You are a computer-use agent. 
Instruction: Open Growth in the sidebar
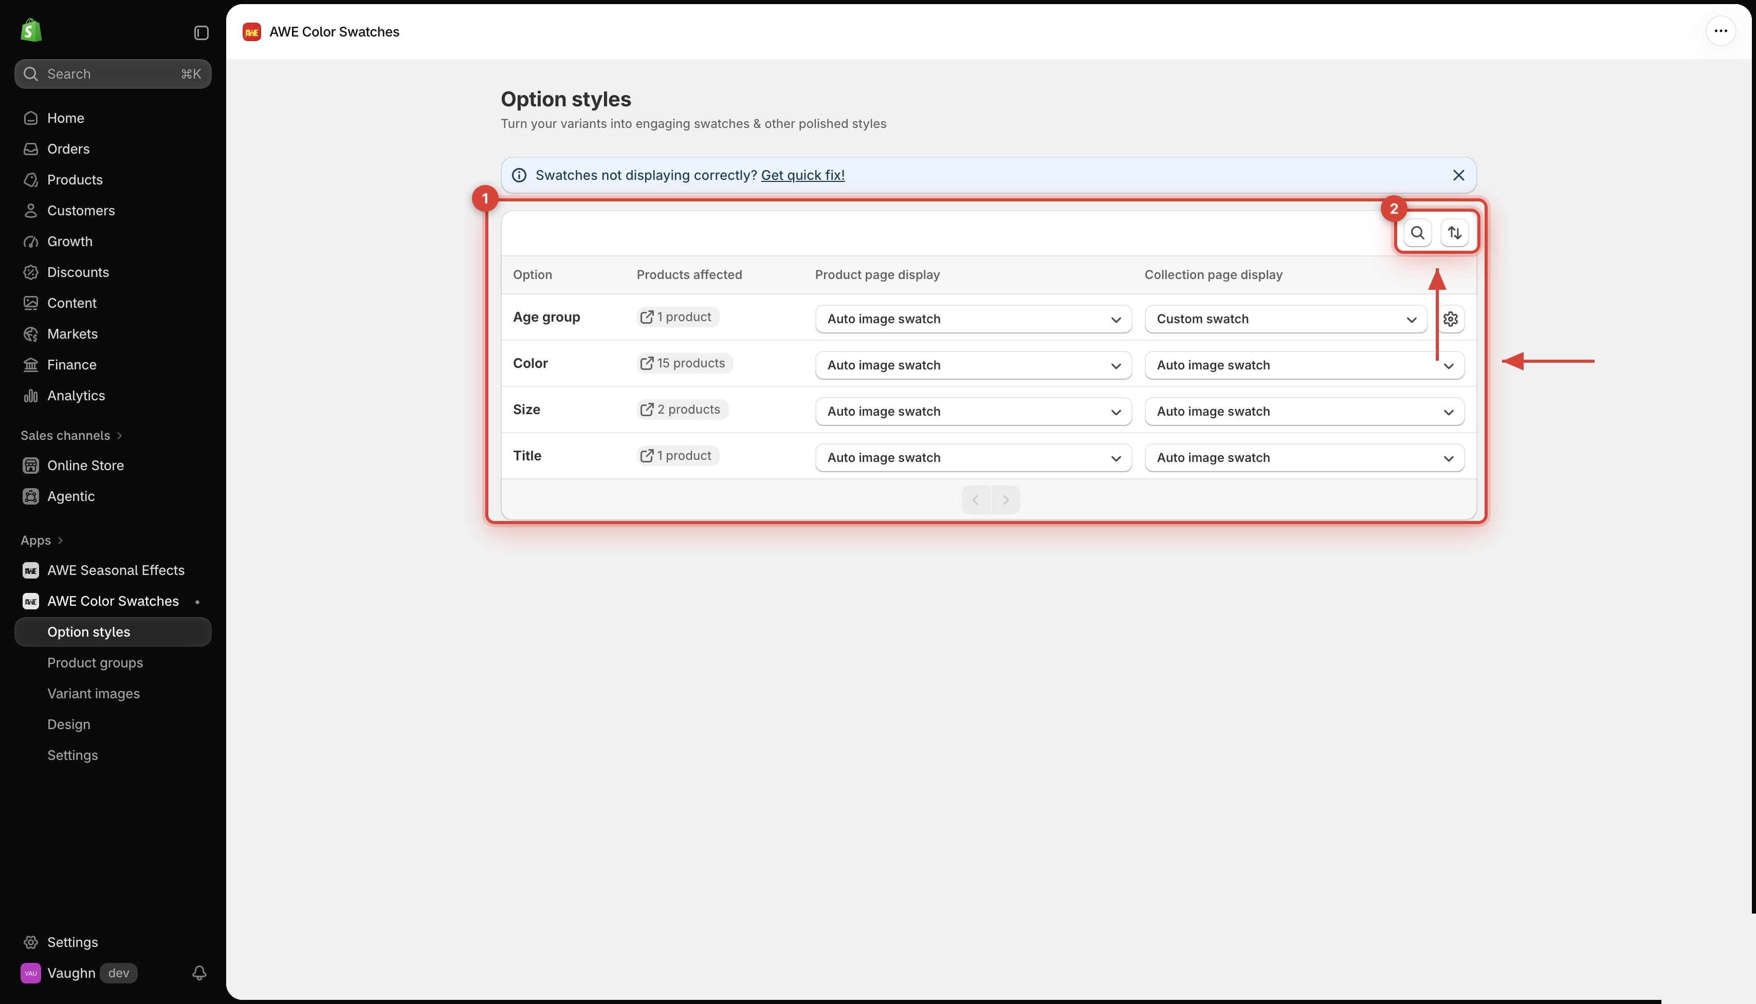(x=113, y=241)
